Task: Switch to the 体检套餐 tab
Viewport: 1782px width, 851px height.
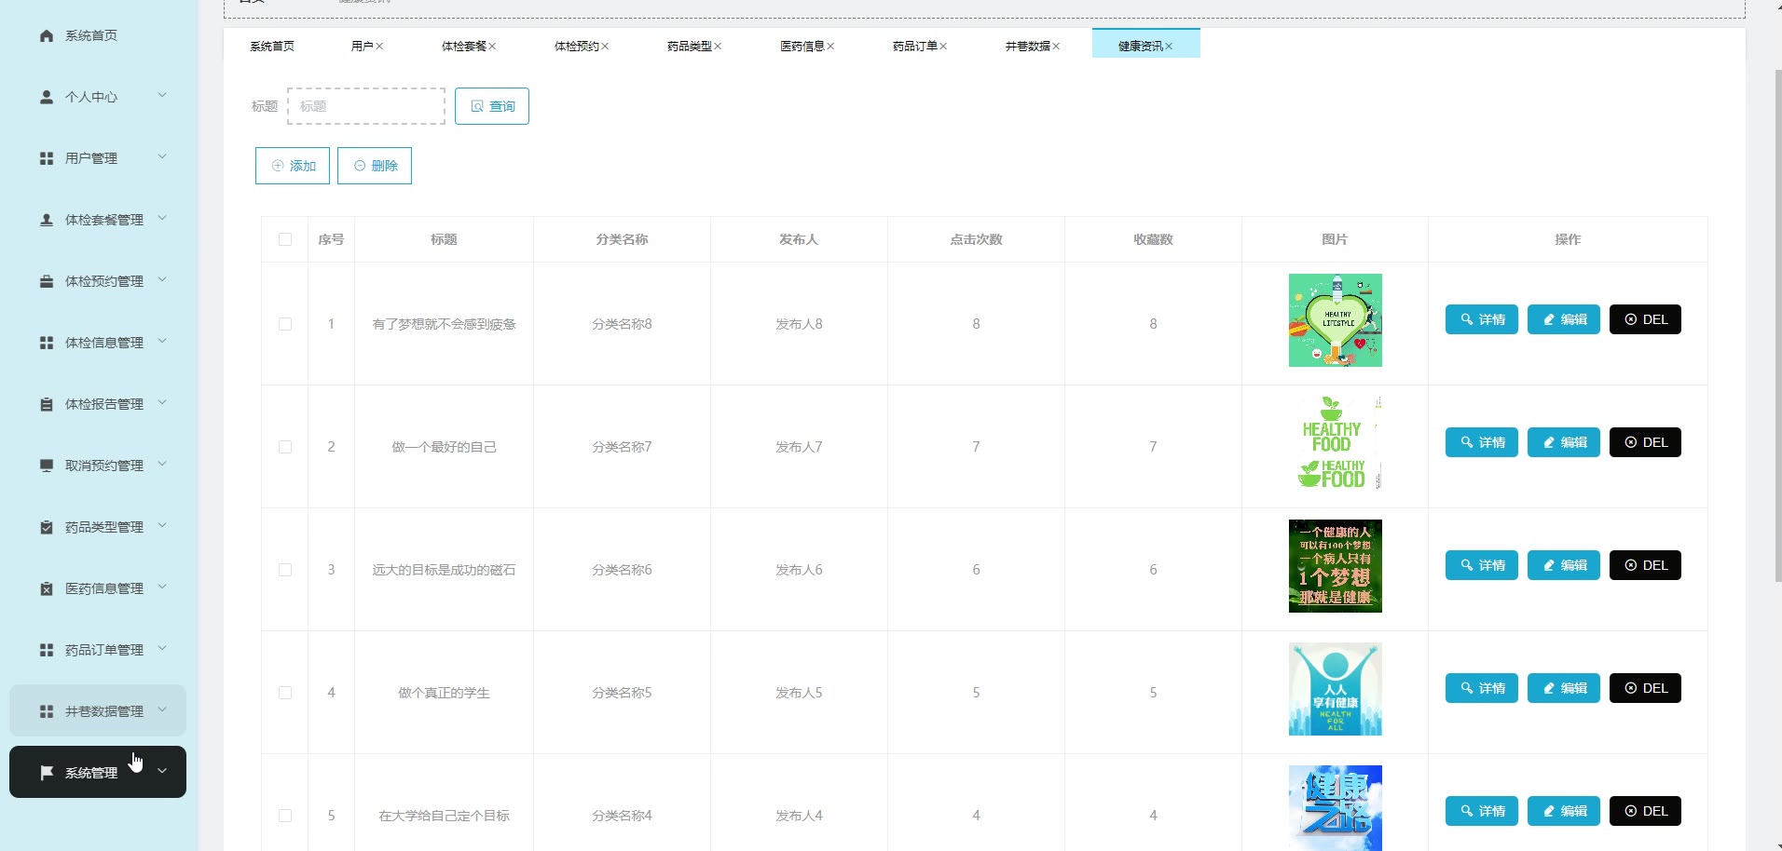Action: tap(463, 47)
